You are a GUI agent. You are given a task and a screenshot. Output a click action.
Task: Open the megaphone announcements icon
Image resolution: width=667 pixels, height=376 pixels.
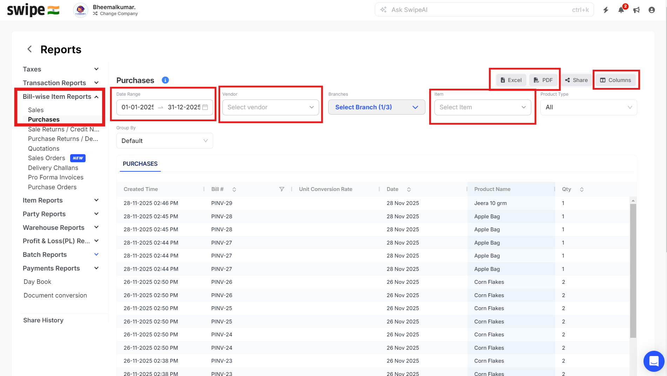(x=636, y=10)
